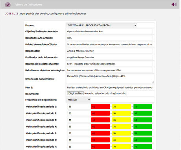This screenshot has height=150, width=181.
Task: Click the resize handle of Criterios textarea
Action: (x=153, y=82)
